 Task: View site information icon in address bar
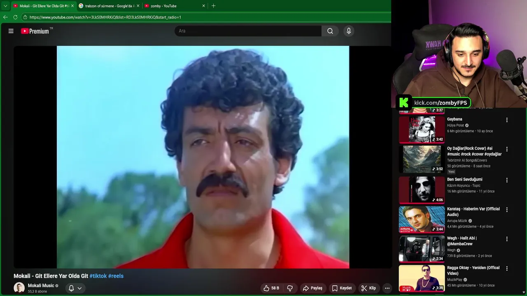[25, 17]
